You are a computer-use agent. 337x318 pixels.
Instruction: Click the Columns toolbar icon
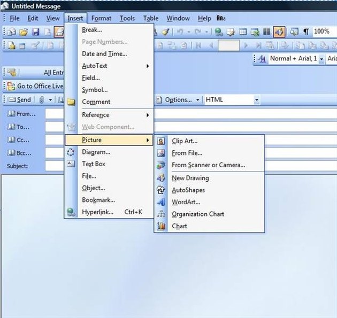[267, 32]
